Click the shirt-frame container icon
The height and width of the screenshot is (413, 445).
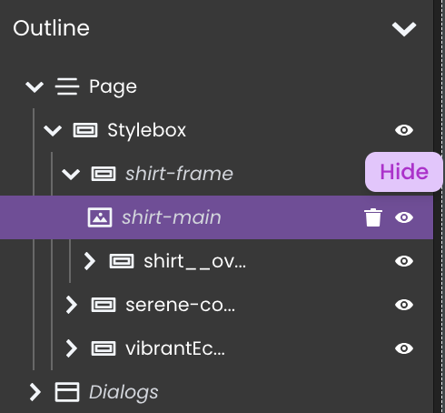104,174
